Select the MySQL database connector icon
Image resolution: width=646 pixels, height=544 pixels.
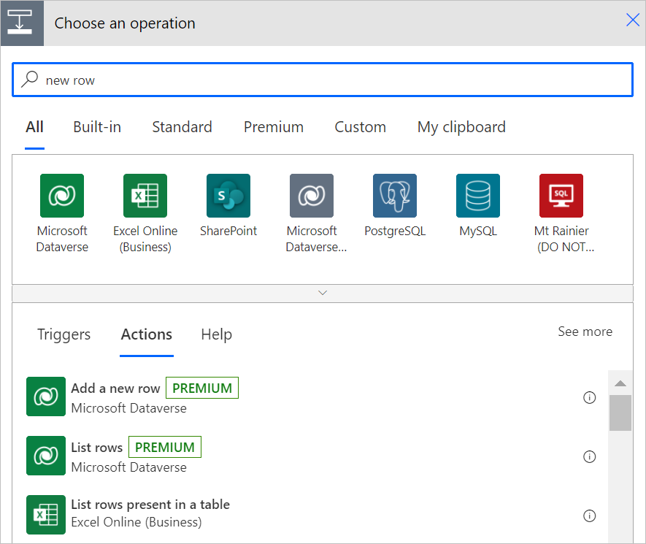pyautogui.click(x=477, y=195)
